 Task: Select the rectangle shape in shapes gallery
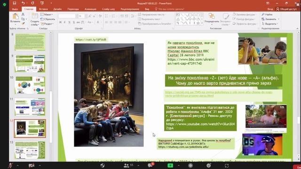190,15
